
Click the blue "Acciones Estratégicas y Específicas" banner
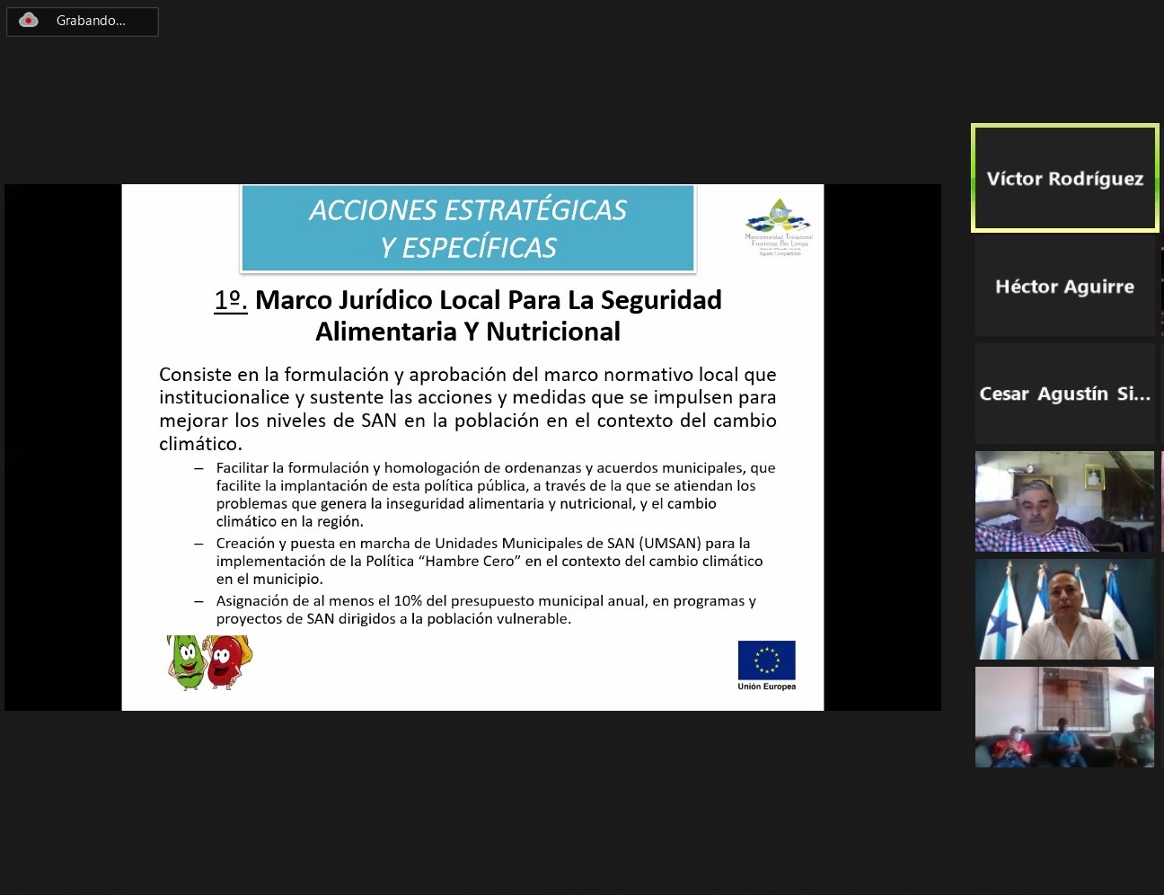click(x=468, y=228)
